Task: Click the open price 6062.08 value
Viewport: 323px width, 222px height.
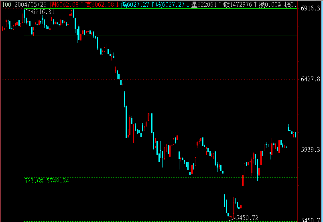Action: [x=67, y=4]
